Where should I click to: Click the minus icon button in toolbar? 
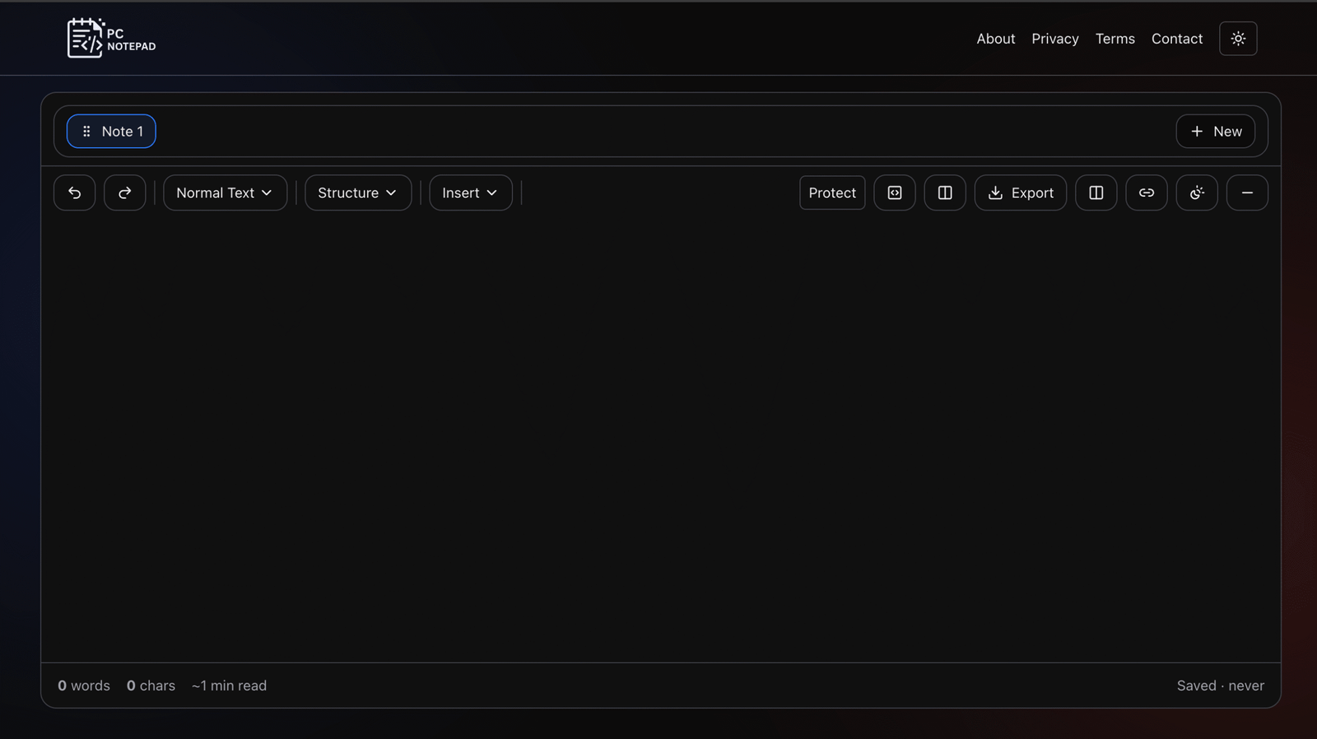[x=1247, y=193]
